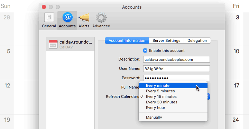The height and width of the screenshot is (129, 249).
Task: Toggle Enable this account checkbox
Action: [145, 50]
